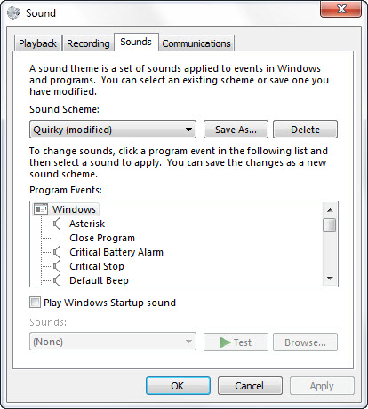Viewport: 368px width, 409px height.
Task: Switch to the Recording tab
Action: point(88,43)
